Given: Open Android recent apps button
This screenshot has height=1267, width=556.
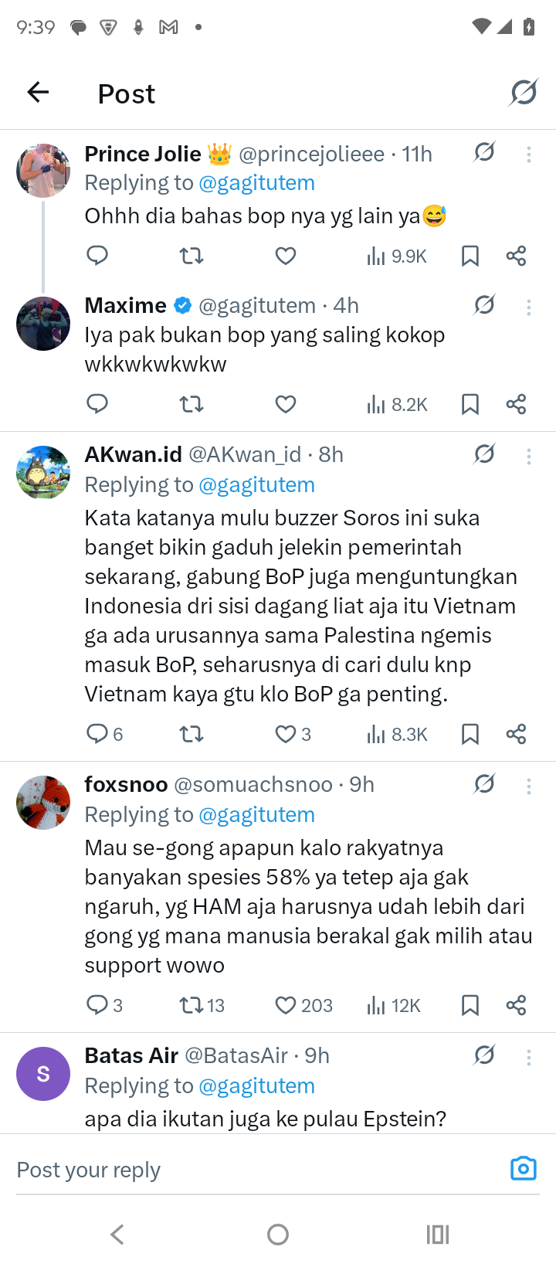Looking at the screenshot, I should 437,1235.
